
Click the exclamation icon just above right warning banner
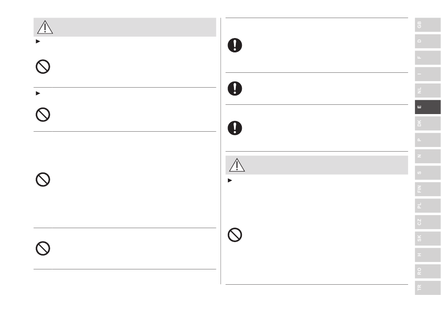[235, 128]
